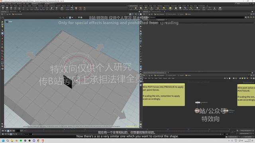
Task: Open network editor Layout menu
Action: [x=165, y=78]
